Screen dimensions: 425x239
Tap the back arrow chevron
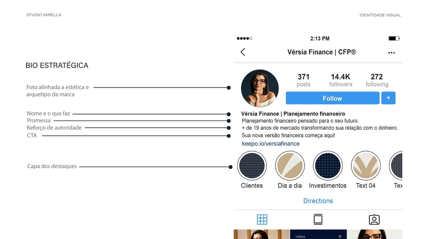click(x=243, y=52)
